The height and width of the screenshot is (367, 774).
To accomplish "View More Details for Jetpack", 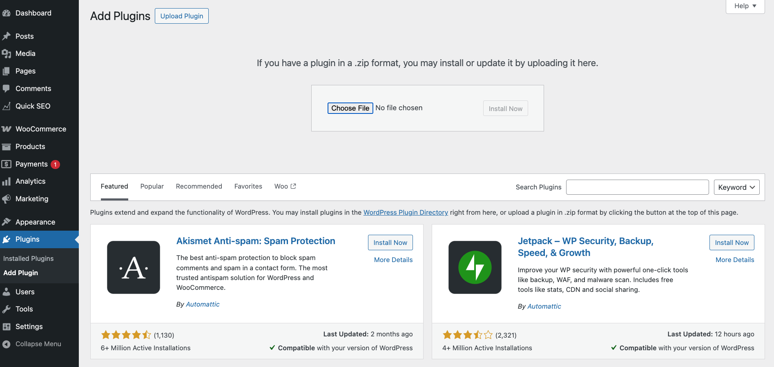I will pyautogui.click(x=735, y=260).
